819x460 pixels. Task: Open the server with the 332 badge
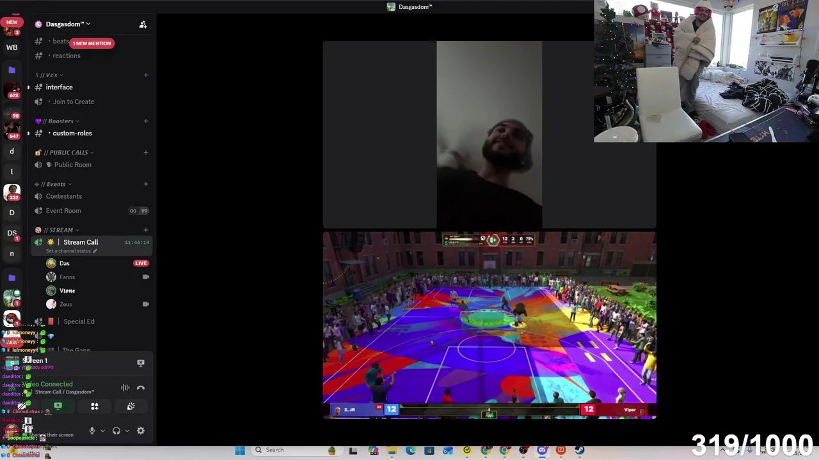tap(12, 192)
